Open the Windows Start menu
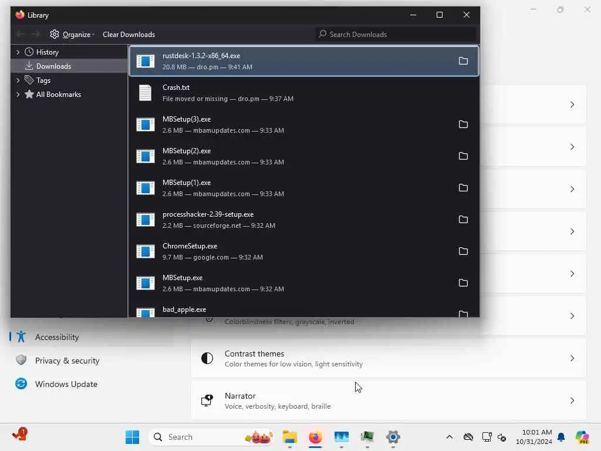Image resolution: width=601 pixels, height=451 pixels. tap(132, 437)
